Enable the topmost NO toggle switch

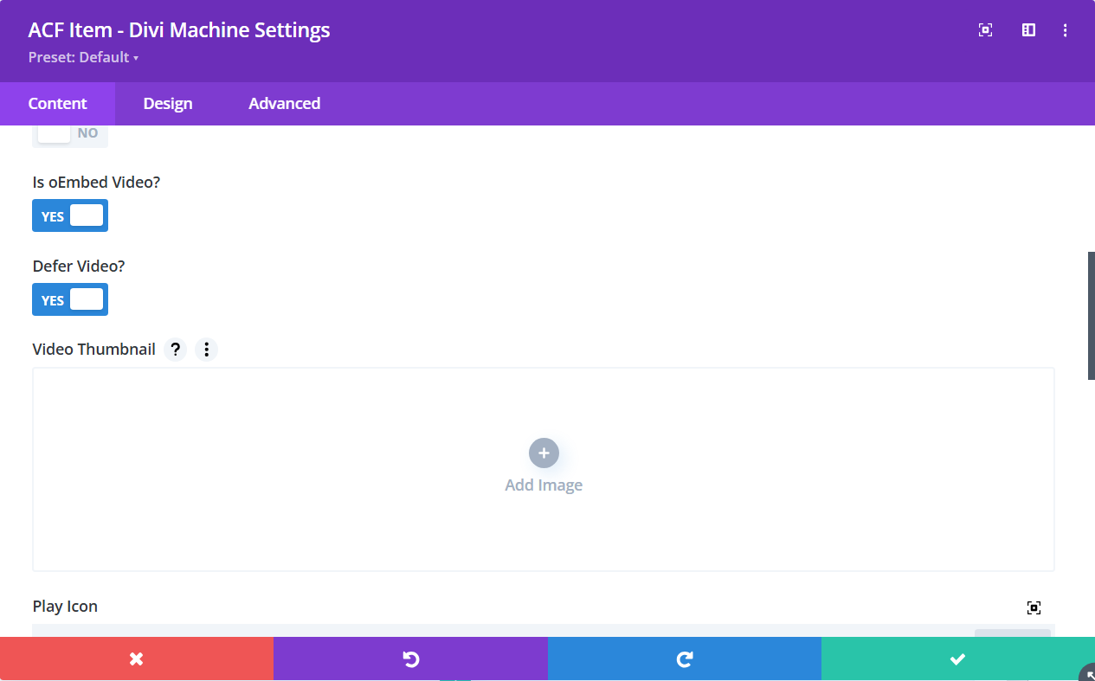tap(69, 130)
